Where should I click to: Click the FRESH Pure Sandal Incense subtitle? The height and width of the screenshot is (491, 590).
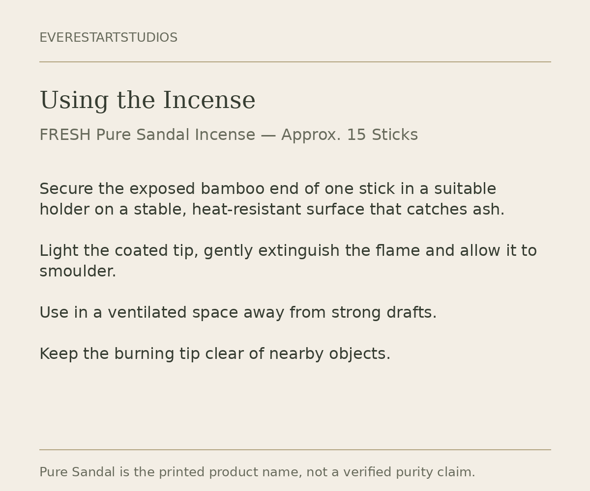coord(229,135)
